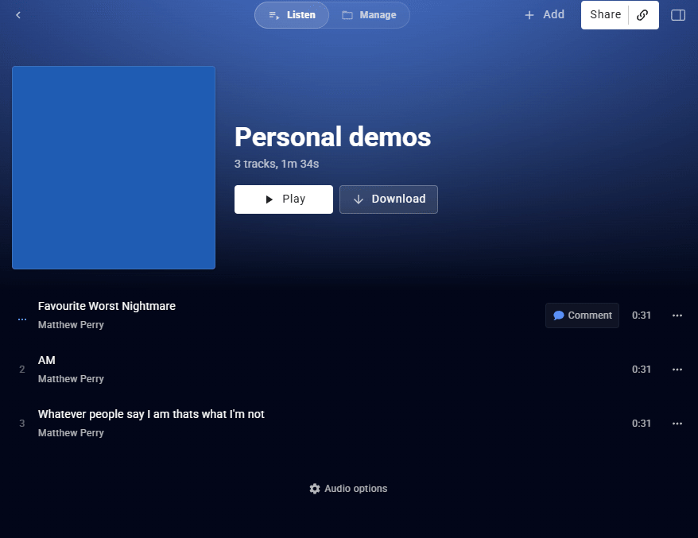The width and height of the screenshot is (698, 538).
Task: Open more options for AM track
Action: (x=677, y=370)
